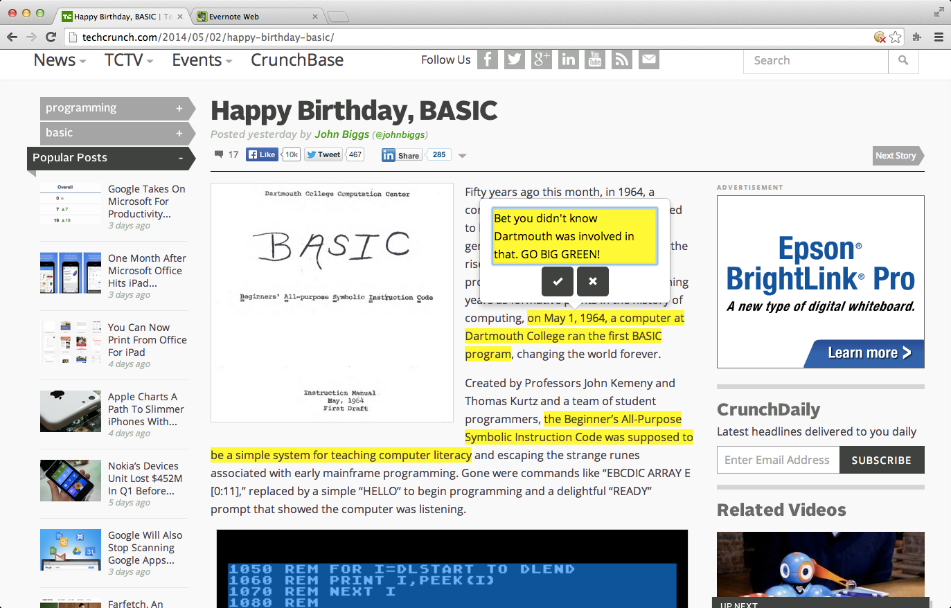
Task: Discard annotation with the X button
Action: (x=593, y=281)
